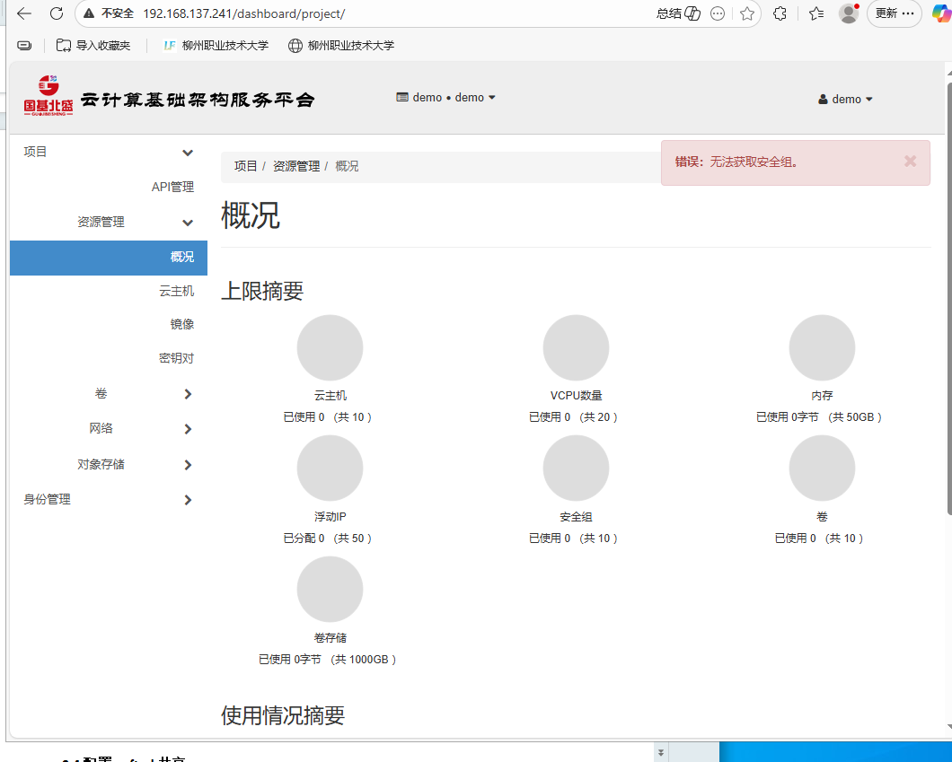Dismiss the 无法获取安全组 error message
This screenshot has height=762, width=952.
click(910, 162)
